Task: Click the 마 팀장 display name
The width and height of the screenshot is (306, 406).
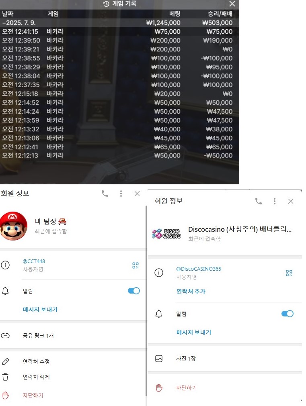Action: (x=51, y=221)
